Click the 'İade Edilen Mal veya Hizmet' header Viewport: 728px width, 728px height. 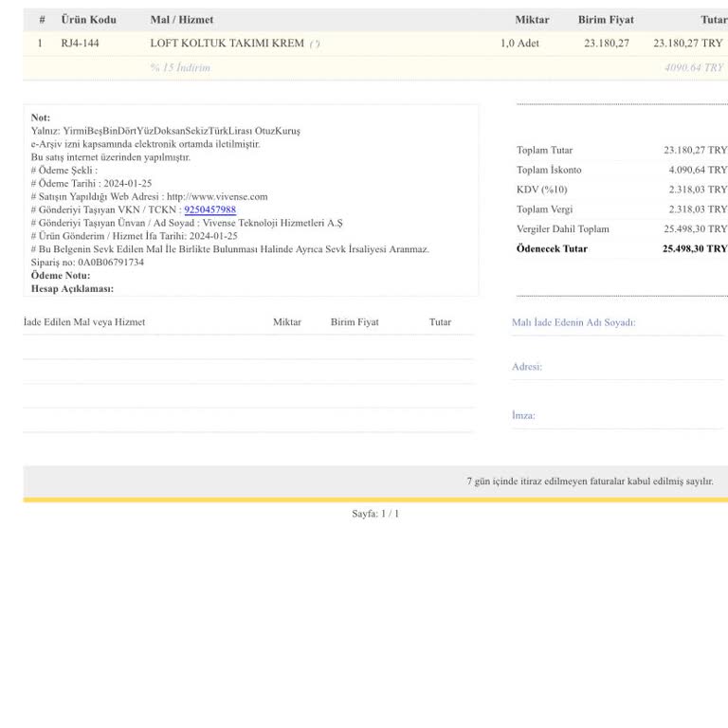(x=84, y=321)
